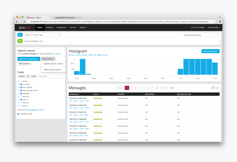Open the 'Search in the last 1 day' dropdown
Viewport: 237px width, 162px height.
click(42, 35)
